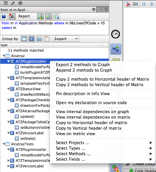Navigate back with the left arrow icon
This screenshot has width=156, height=172.
point(144,4)
